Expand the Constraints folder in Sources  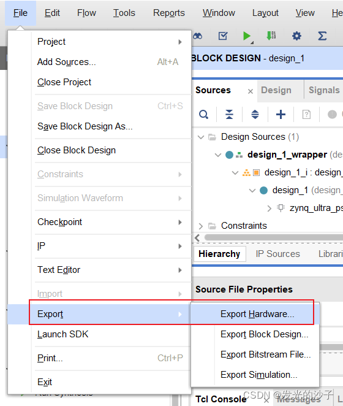[x=201, y=226]
